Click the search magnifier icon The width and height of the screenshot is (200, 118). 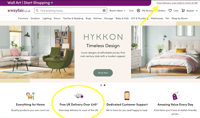tap(37, 11)
